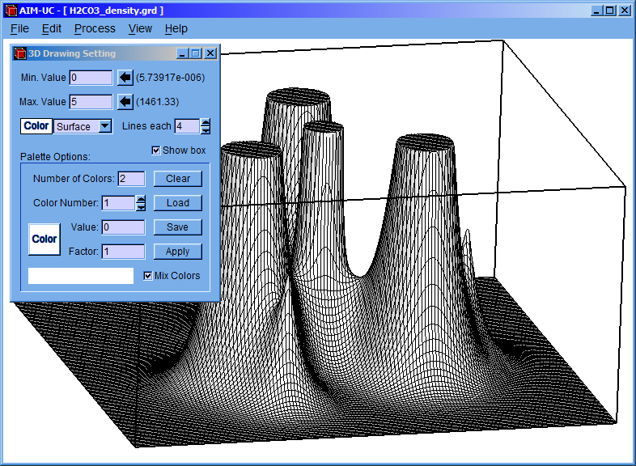Click the Load palette button
This screenshot has height=466, width=636.
coord(177,203)
